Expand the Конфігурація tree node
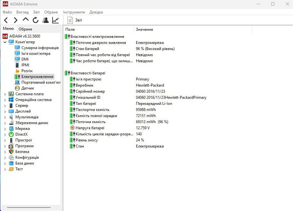This screenshot has height=211, width=293. (5, 158)
